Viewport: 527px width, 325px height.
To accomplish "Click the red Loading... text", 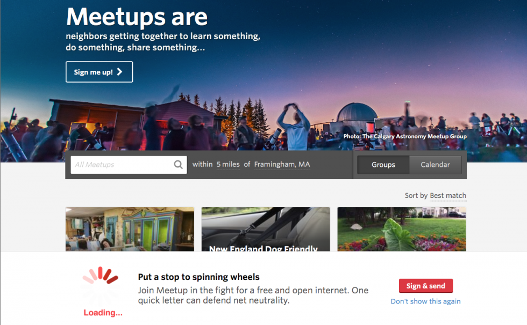I will tap(103, 313).
